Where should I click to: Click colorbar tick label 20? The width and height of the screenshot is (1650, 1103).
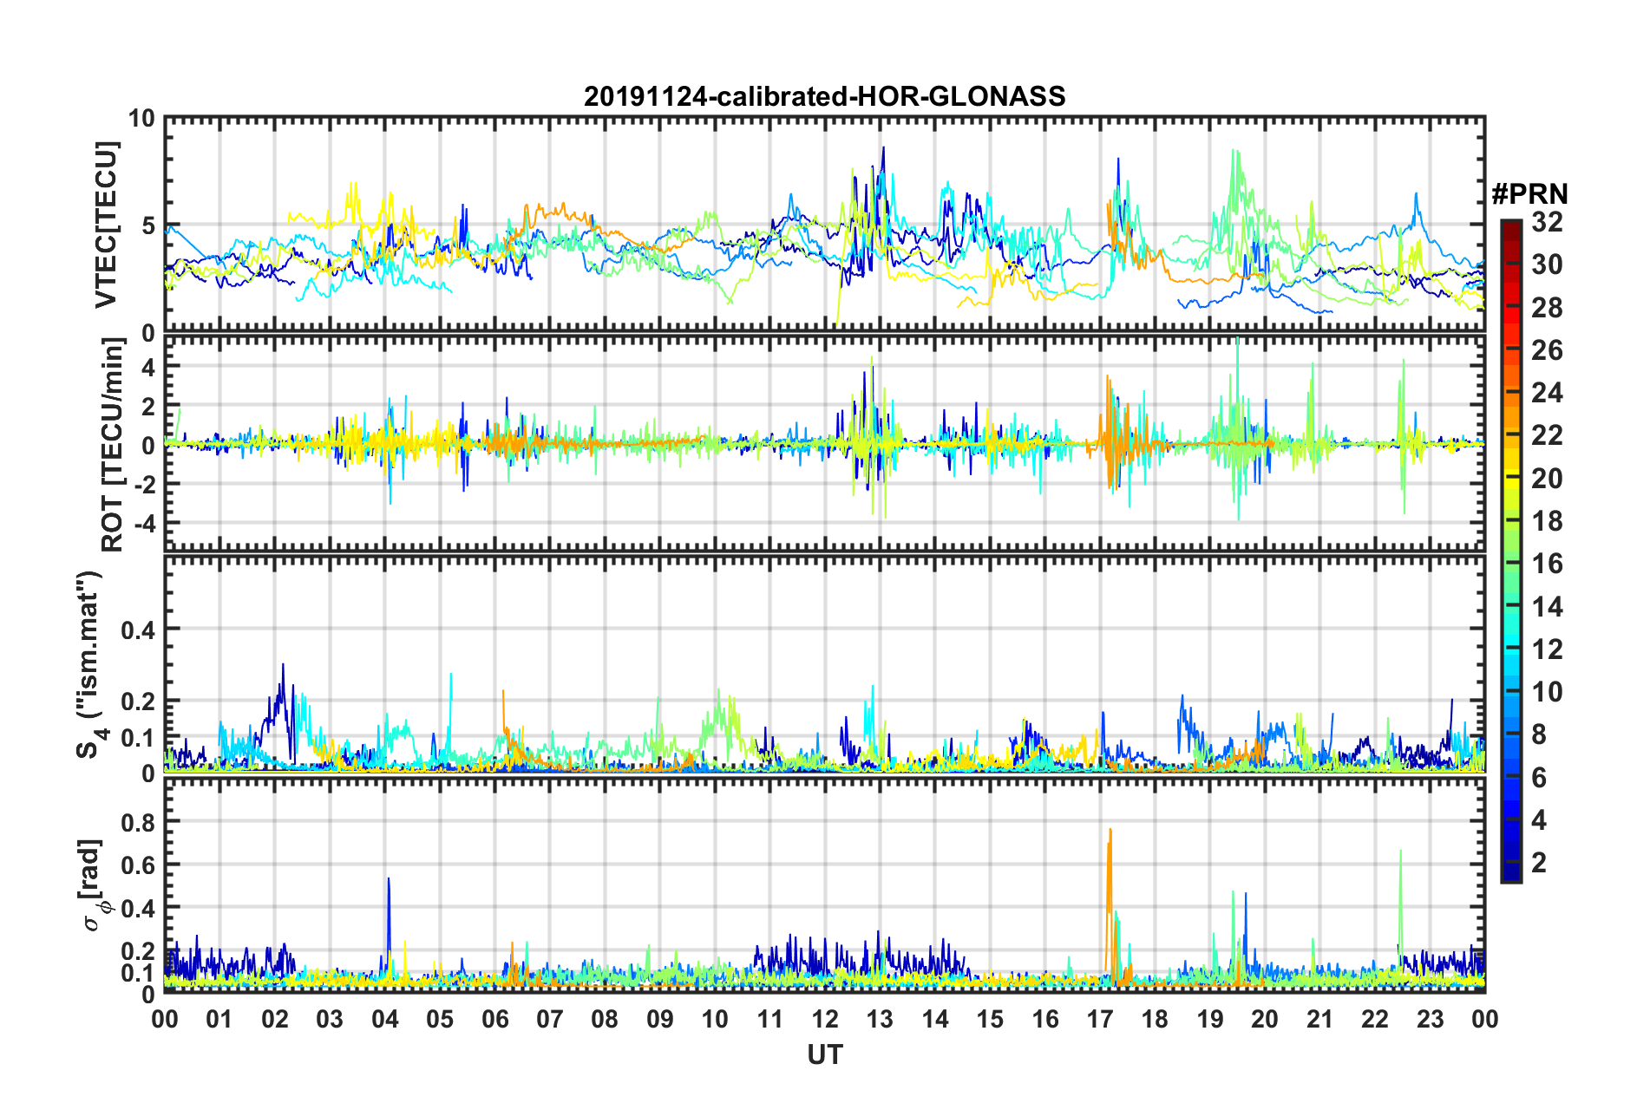1547,479
